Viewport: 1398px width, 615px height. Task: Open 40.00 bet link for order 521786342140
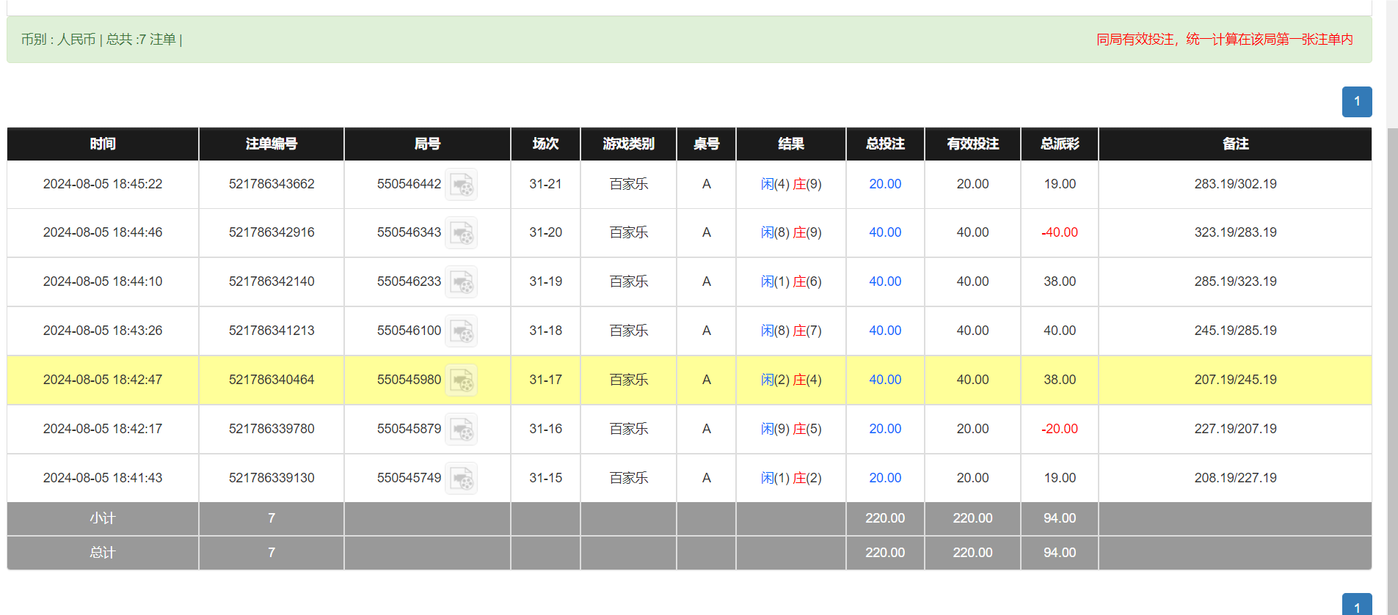tap(884, 281)
